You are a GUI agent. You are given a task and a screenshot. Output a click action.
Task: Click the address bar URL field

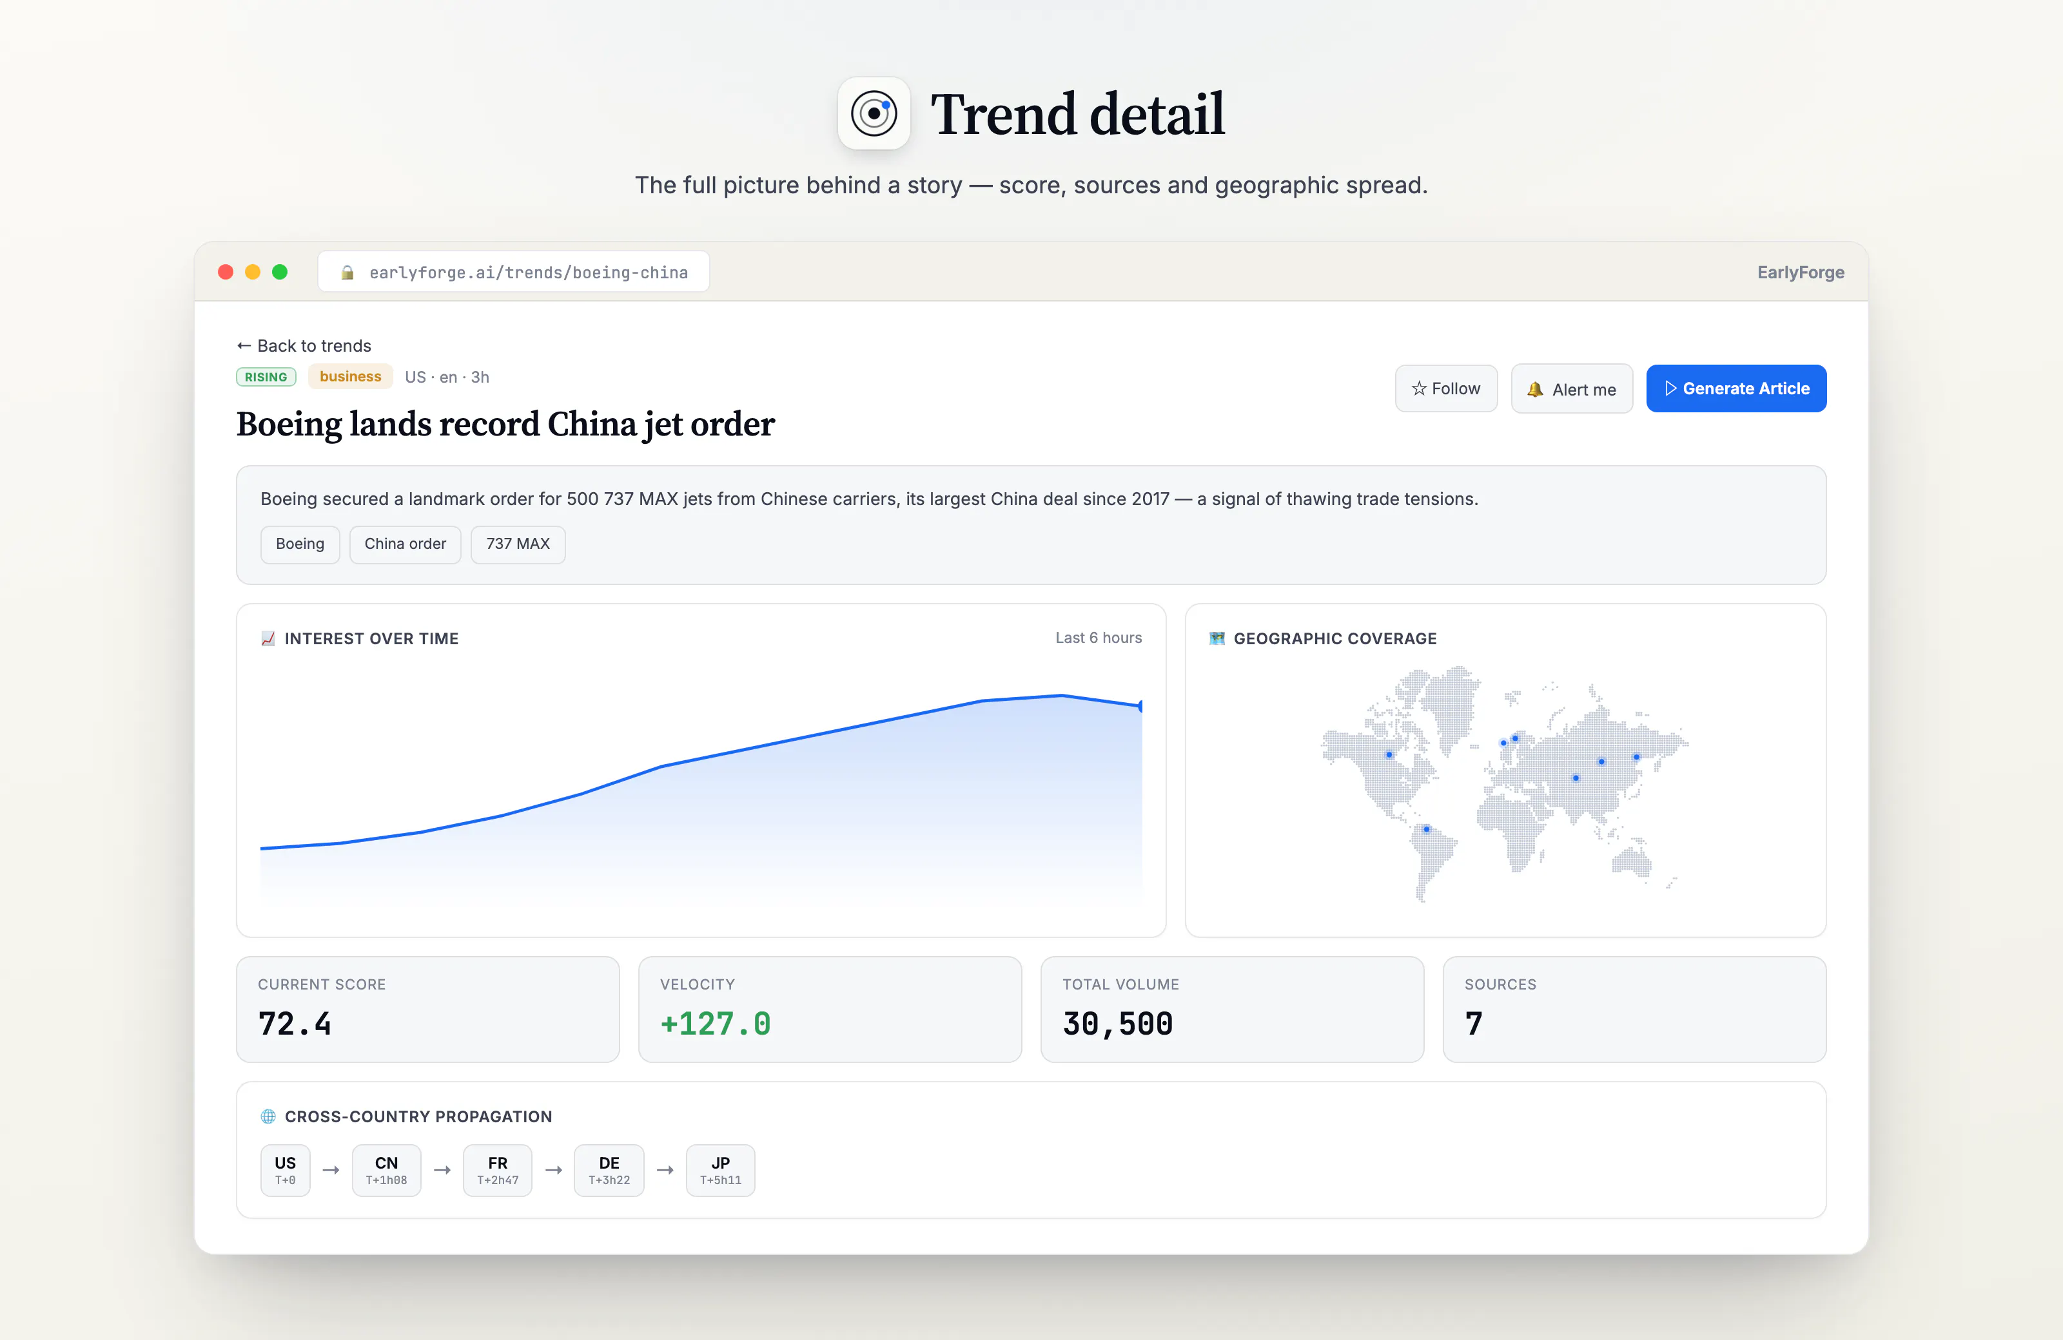[514, 272]
